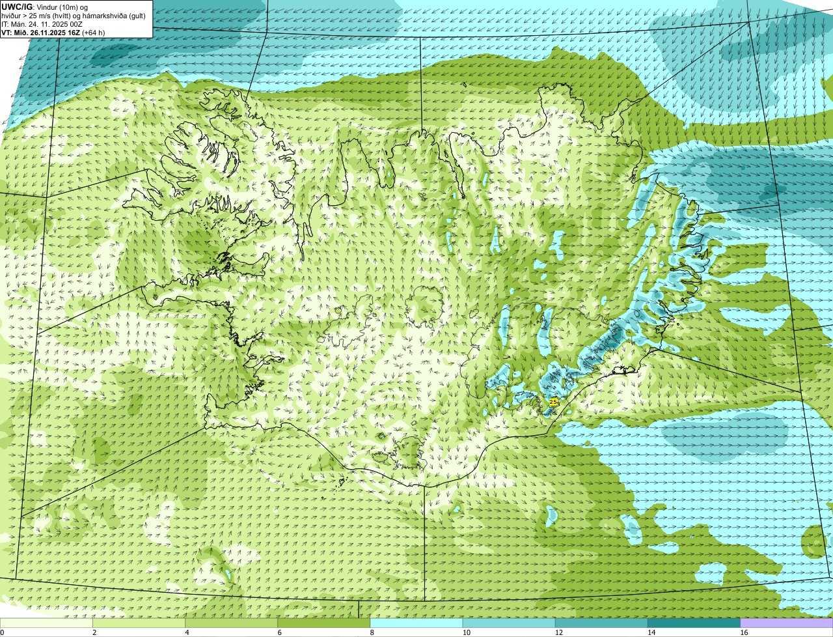This screenshot has height=637, width=833.
Task: Click the legend scale label '14'
Action: tap(651, 632)
